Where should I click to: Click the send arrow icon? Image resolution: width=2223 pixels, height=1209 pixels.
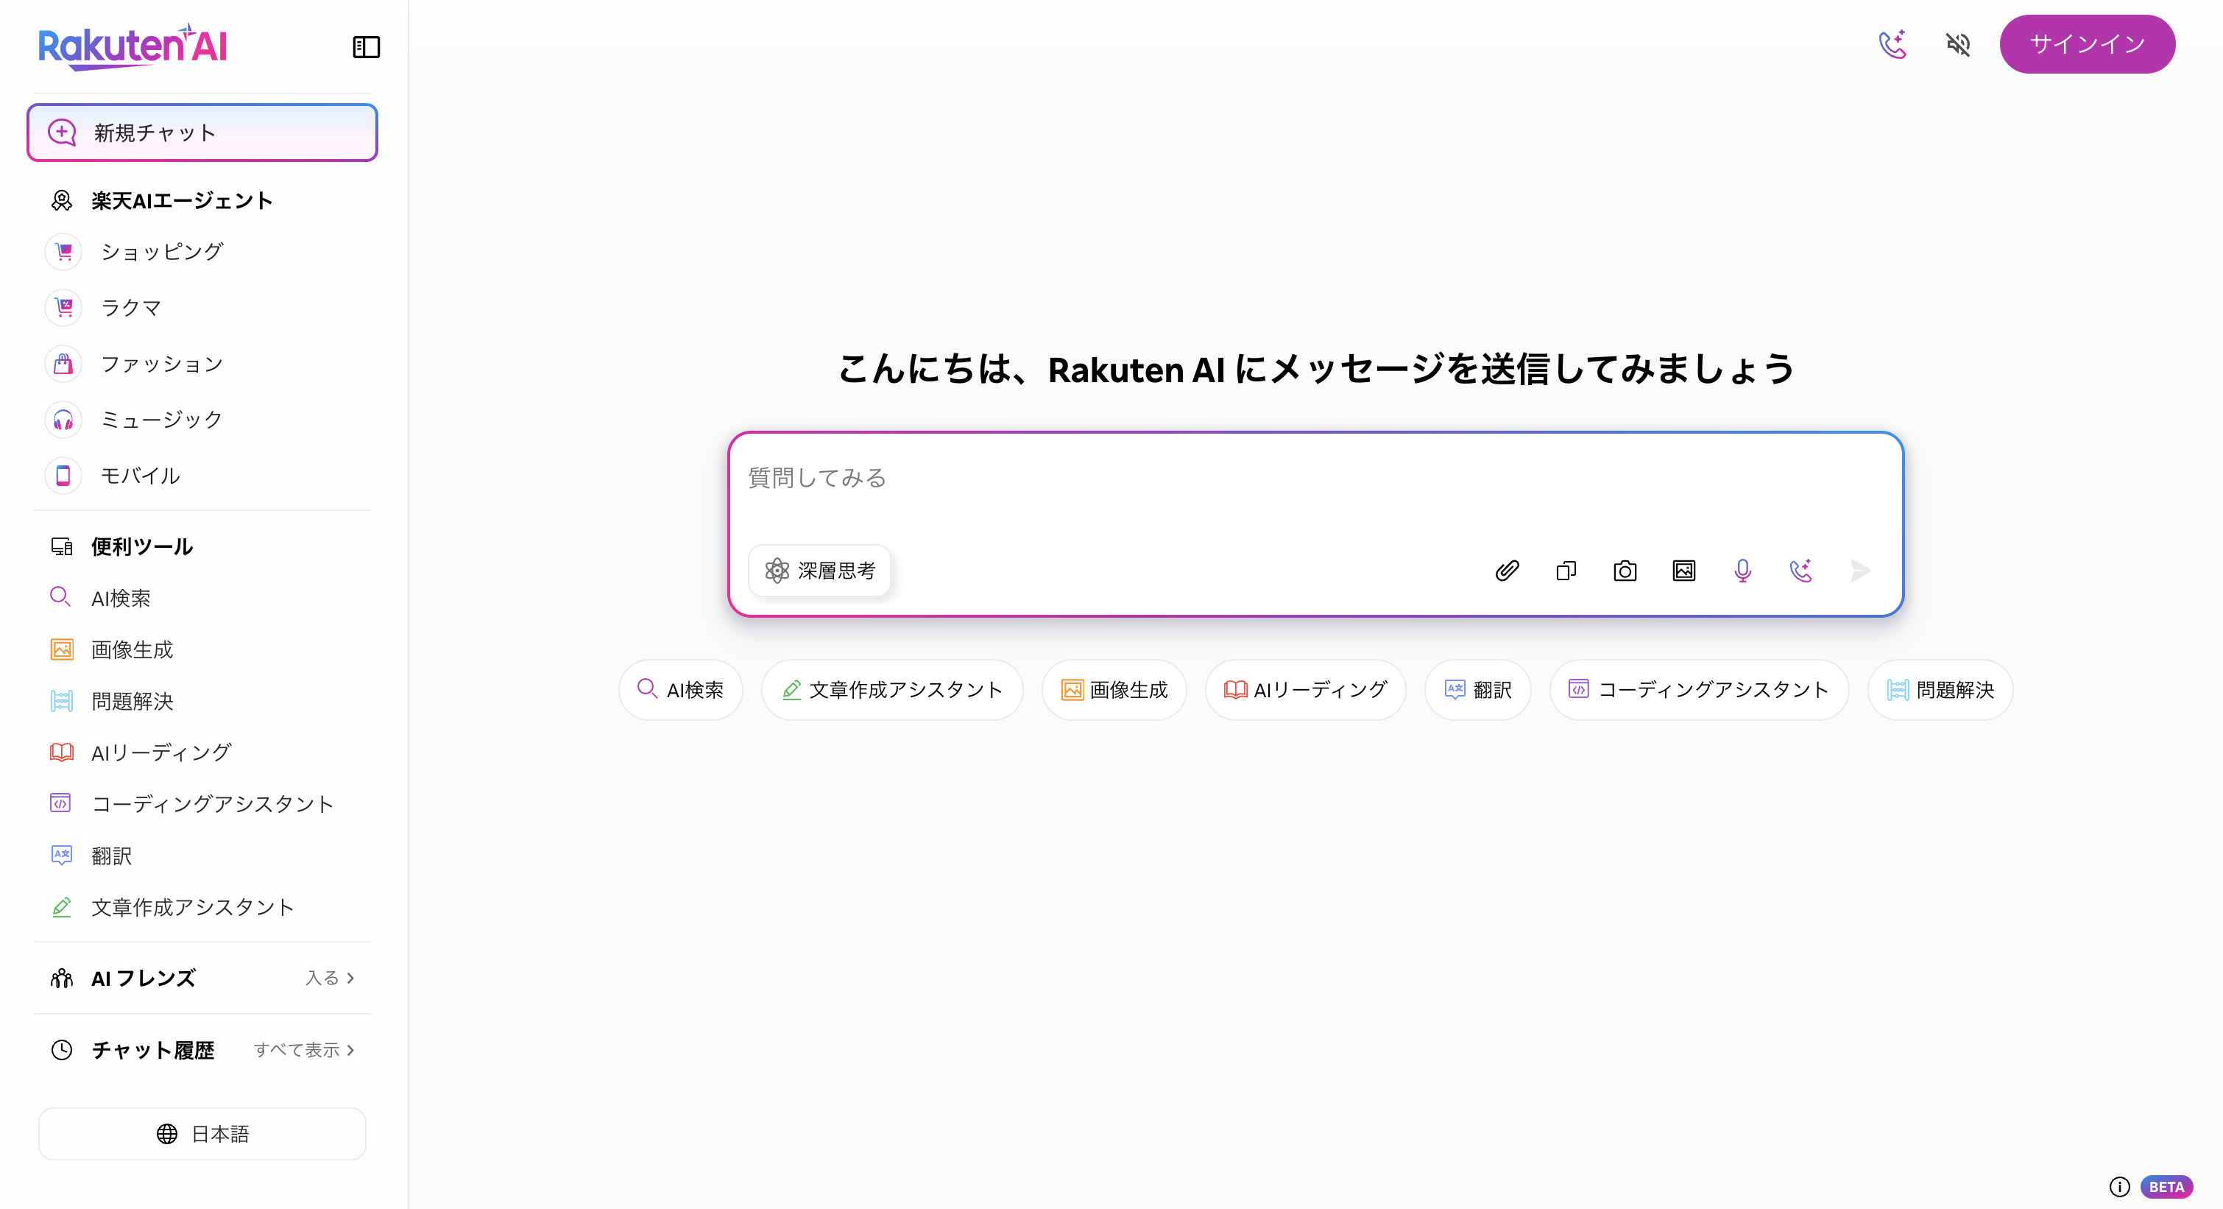1861,571
